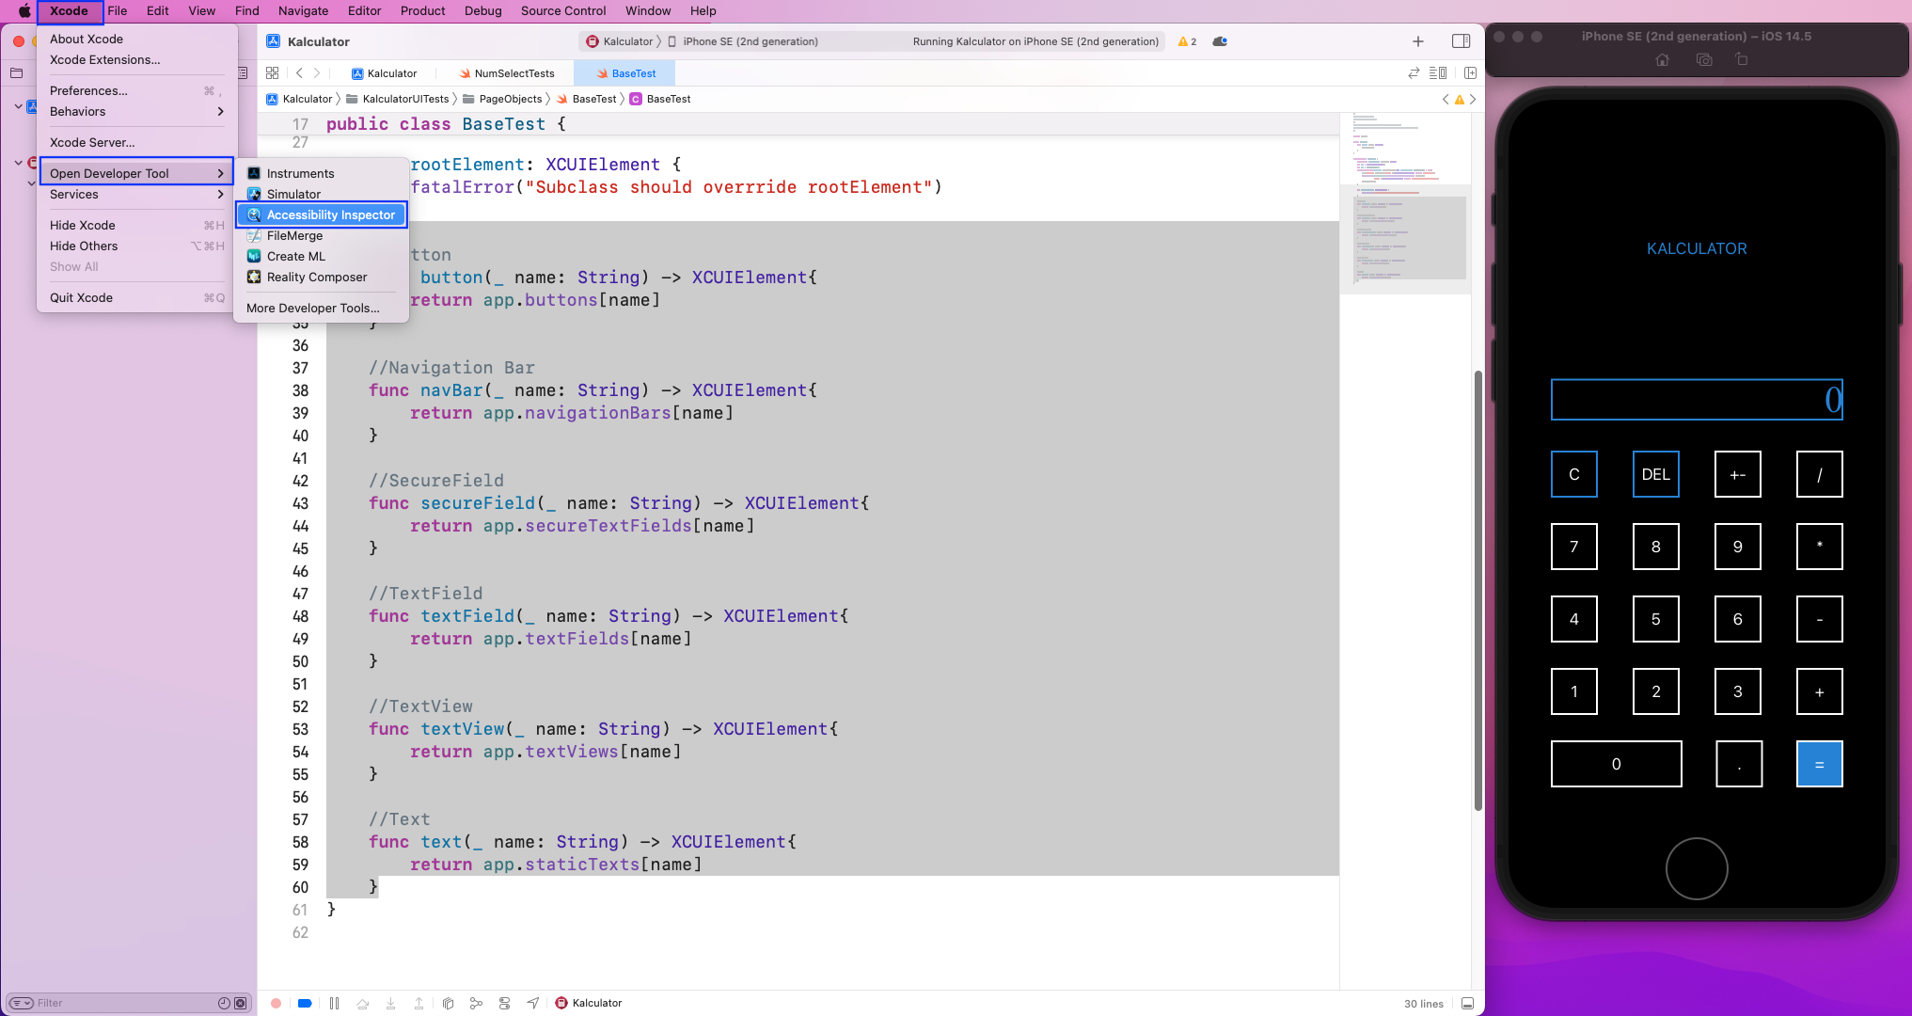Open Create ML tool
Screen dimensions: 1912x1016
(x=294, y=256)
